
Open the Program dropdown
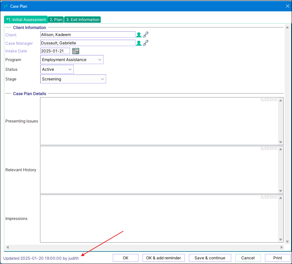[x=72, y=60]
